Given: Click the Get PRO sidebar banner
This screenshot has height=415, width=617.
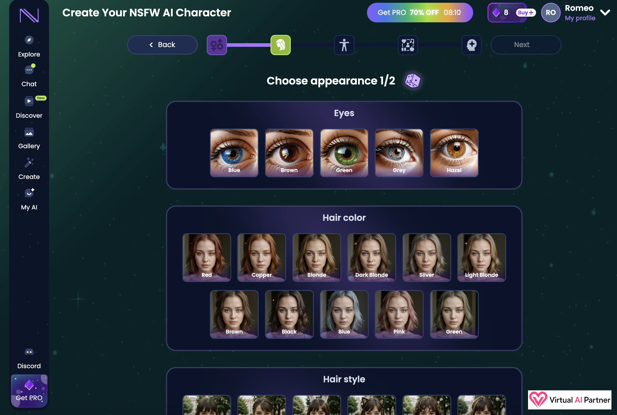Looking at the screenshot, I should (29, 391).
